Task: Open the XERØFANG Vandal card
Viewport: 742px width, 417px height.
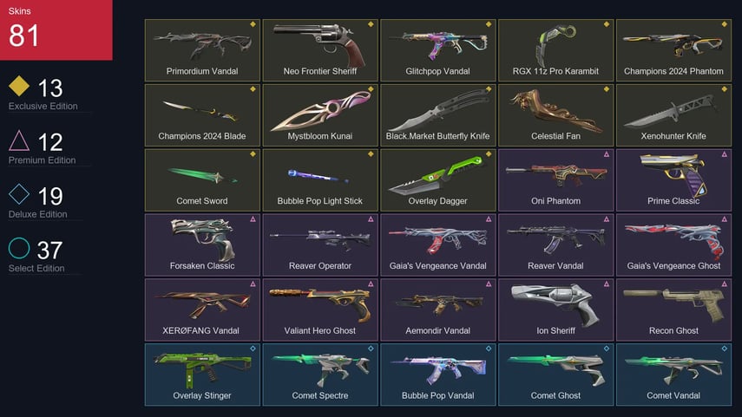Action: [202, 309]
